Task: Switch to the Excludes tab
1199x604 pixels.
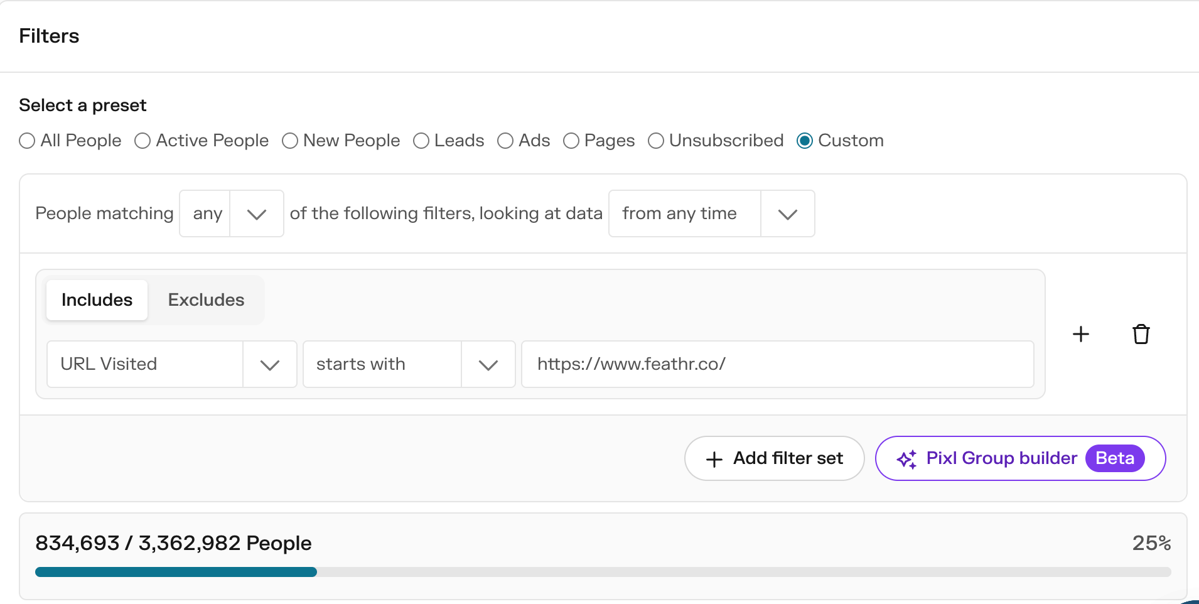Action: point(206,300)
